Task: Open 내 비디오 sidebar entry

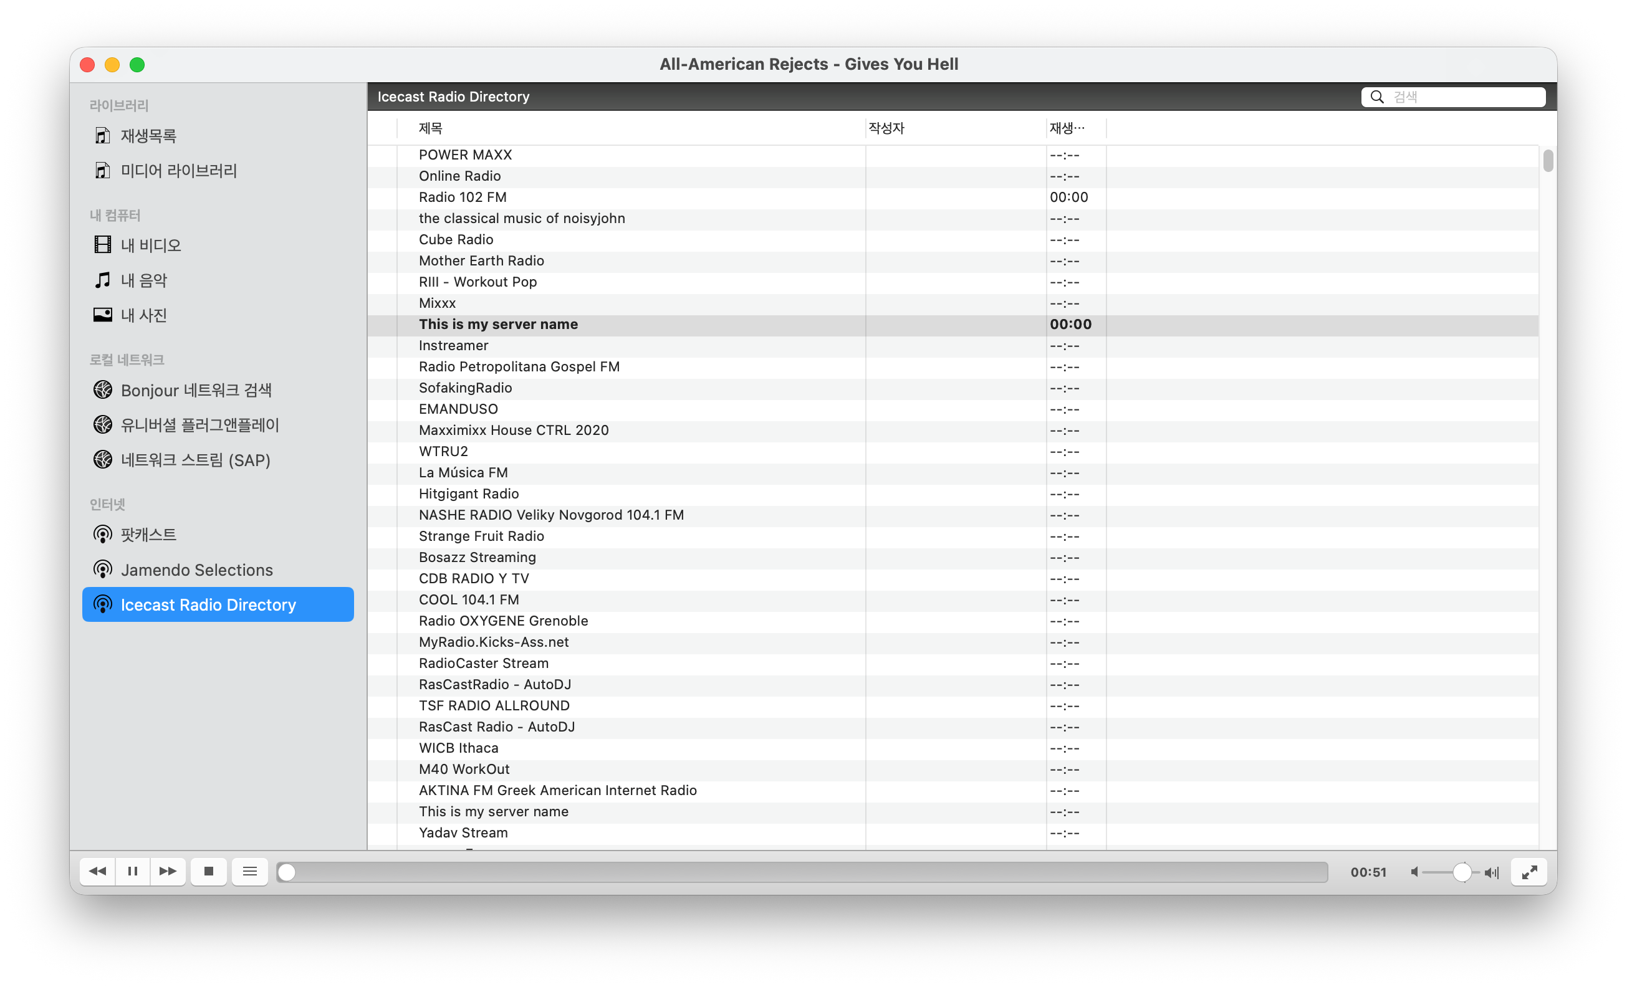Action: [x=151, y=246]
